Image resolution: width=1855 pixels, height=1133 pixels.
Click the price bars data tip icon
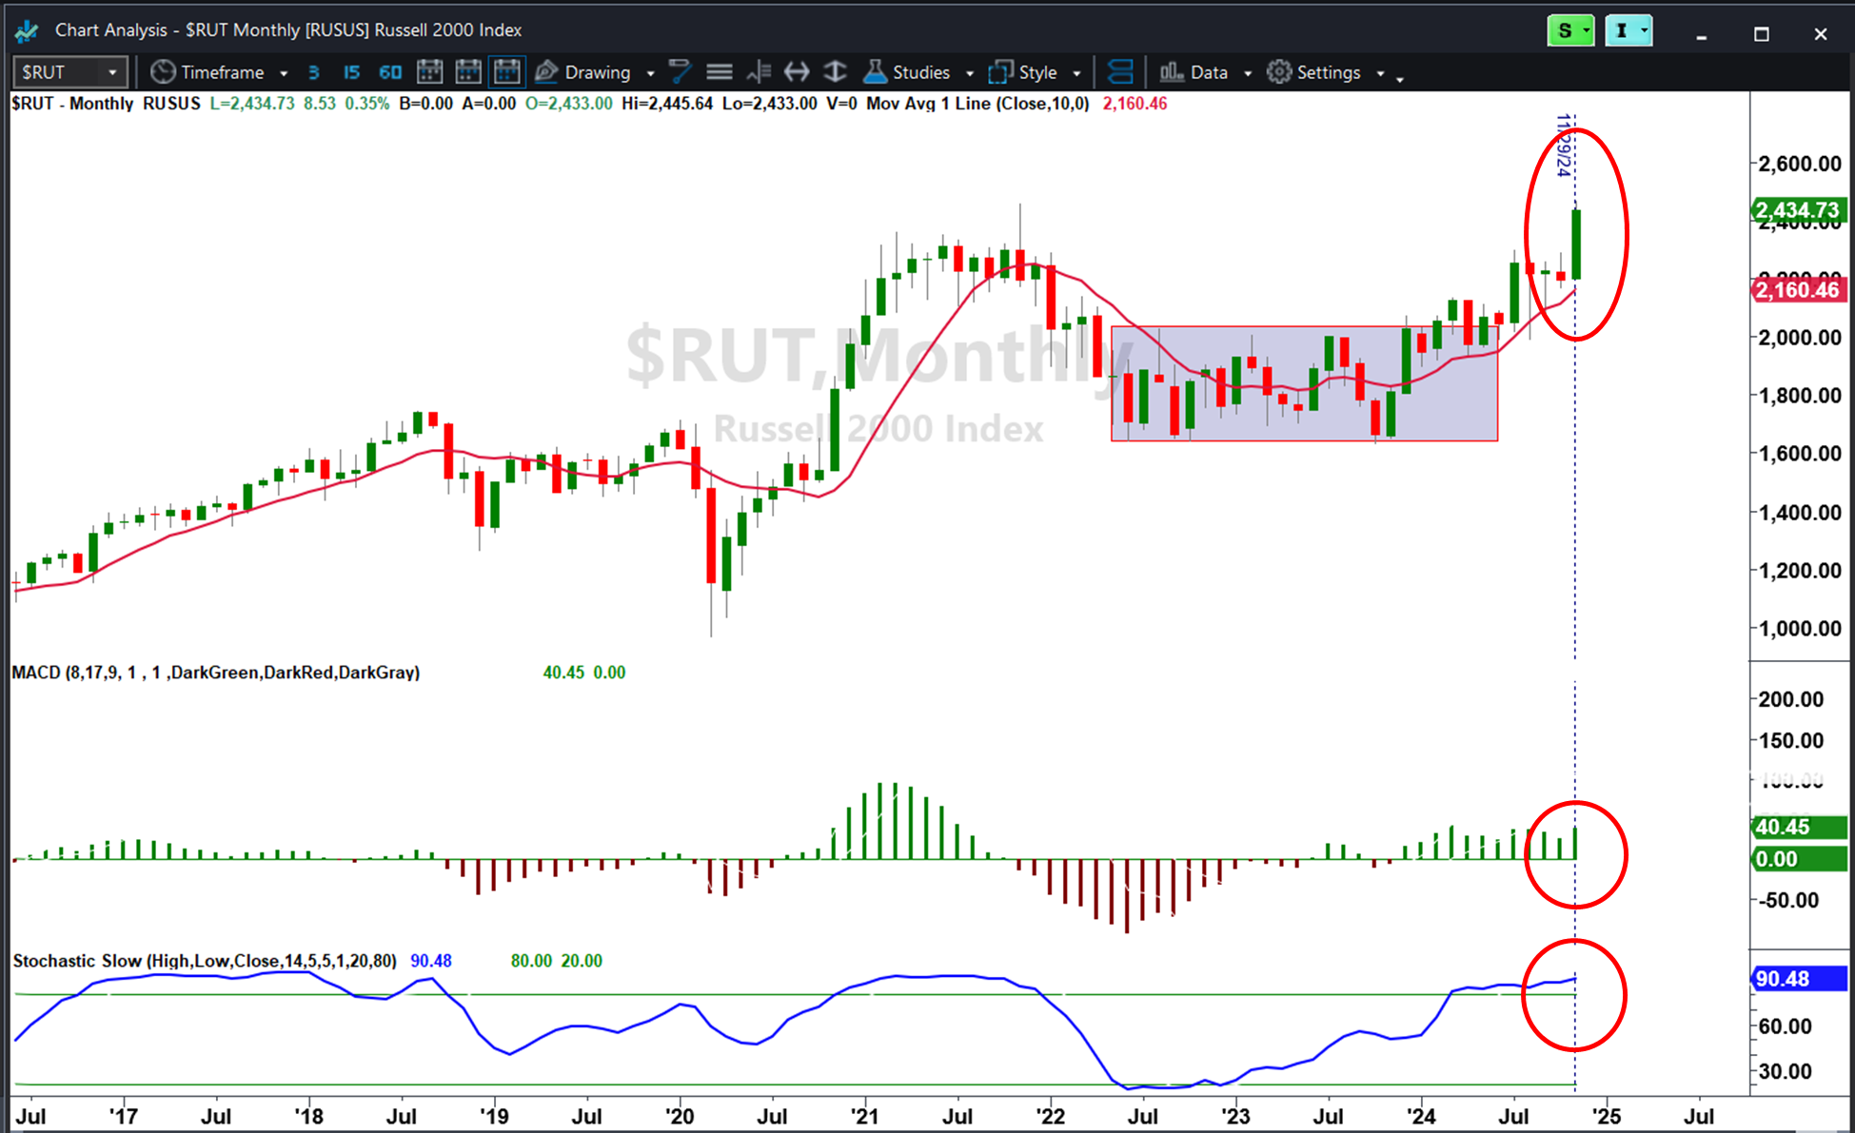pyautogui.click(x=759, y=72)
